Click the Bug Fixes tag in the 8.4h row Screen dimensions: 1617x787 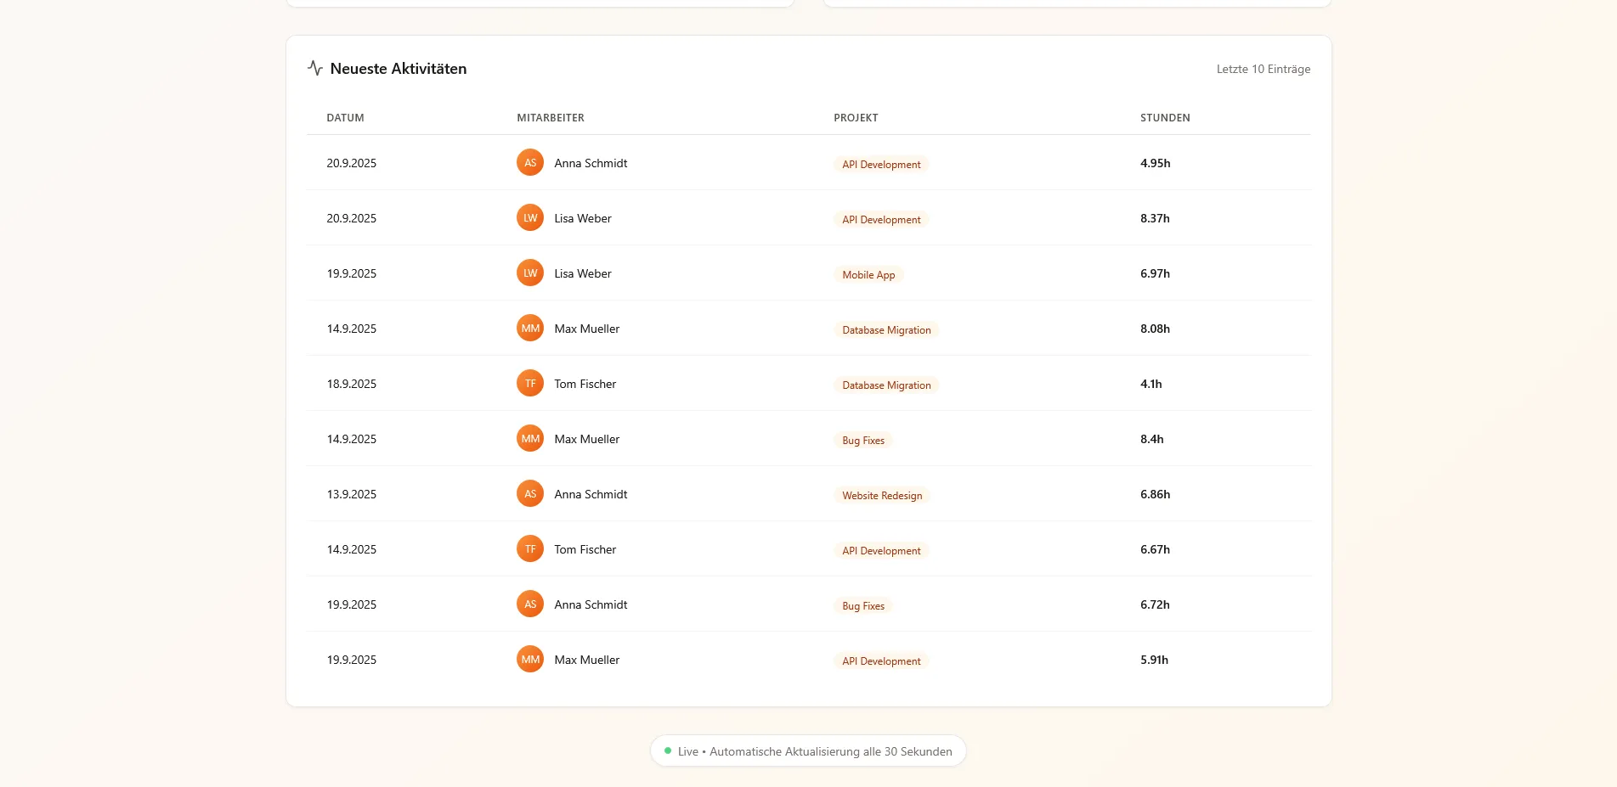(863, 440)
